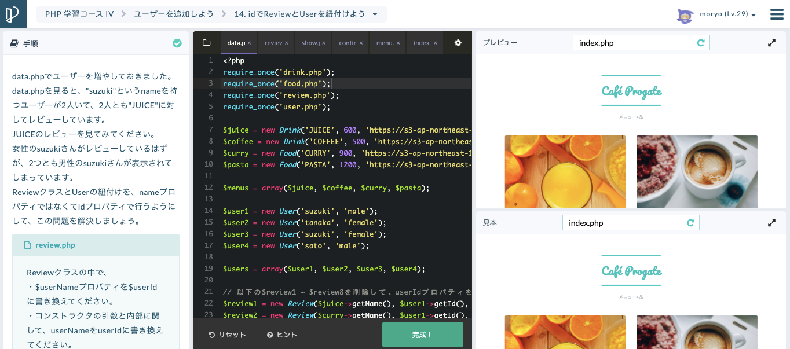The image size is (790, 349).
Task: Expand the sample (見本) pane to fullscreen
Action: tap(771, 223)
